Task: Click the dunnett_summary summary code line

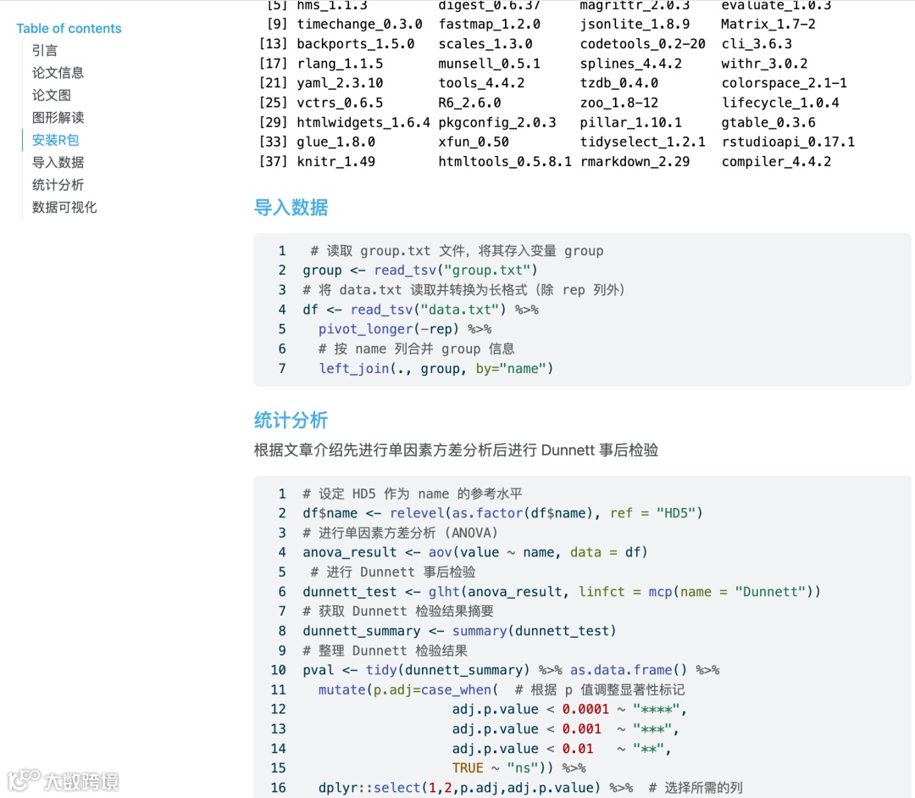Action: click(x=459, y=631)
